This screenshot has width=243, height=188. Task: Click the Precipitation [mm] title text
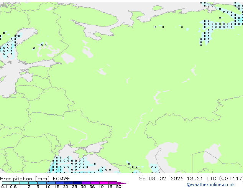point(25,179)
